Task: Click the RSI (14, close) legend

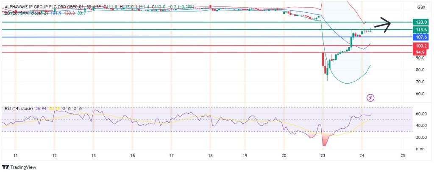Action: point(19,108)
